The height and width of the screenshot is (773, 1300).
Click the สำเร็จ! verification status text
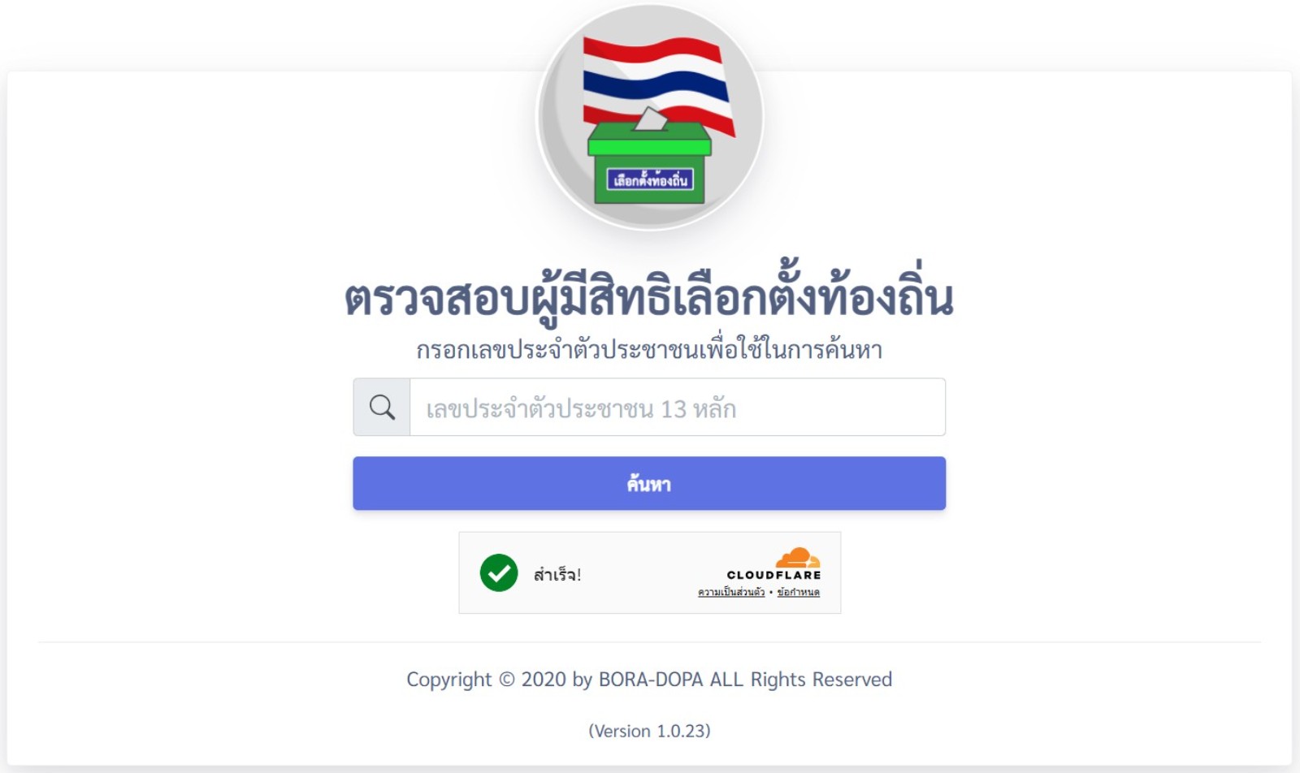point(557,575)
